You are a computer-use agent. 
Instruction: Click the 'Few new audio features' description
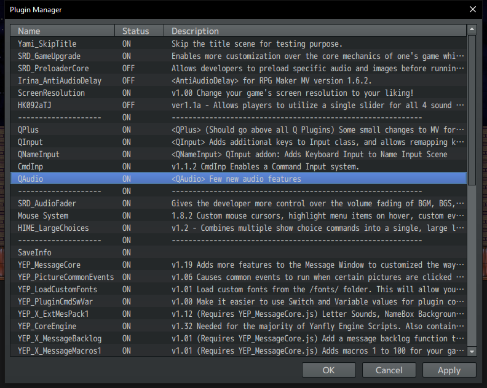pyautogui.click(x=236, y=179)
